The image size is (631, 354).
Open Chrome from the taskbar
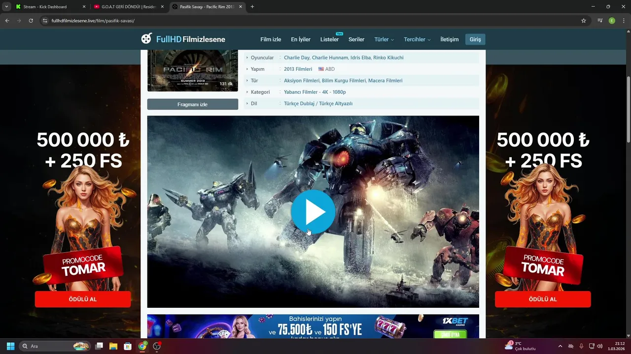point(142,346)
